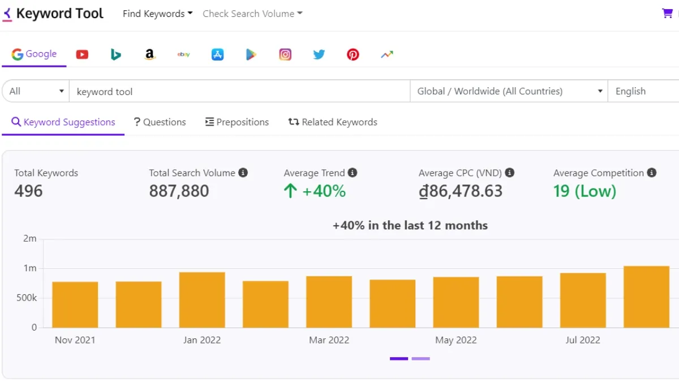Expand the Global / Worldwide countries dropdown
The image size is (679, 382).
pos(508,91)
